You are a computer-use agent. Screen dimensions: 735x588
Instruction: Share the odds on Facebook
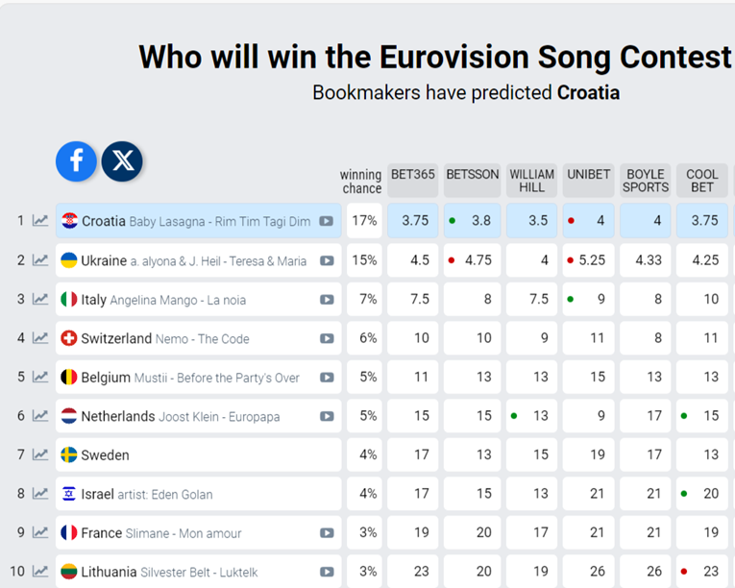point(76,161)
